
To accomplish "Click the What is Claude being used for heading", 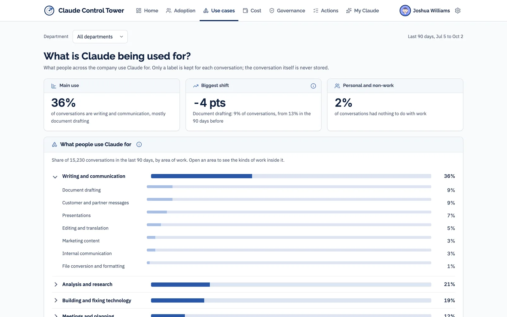I will 117,56.
